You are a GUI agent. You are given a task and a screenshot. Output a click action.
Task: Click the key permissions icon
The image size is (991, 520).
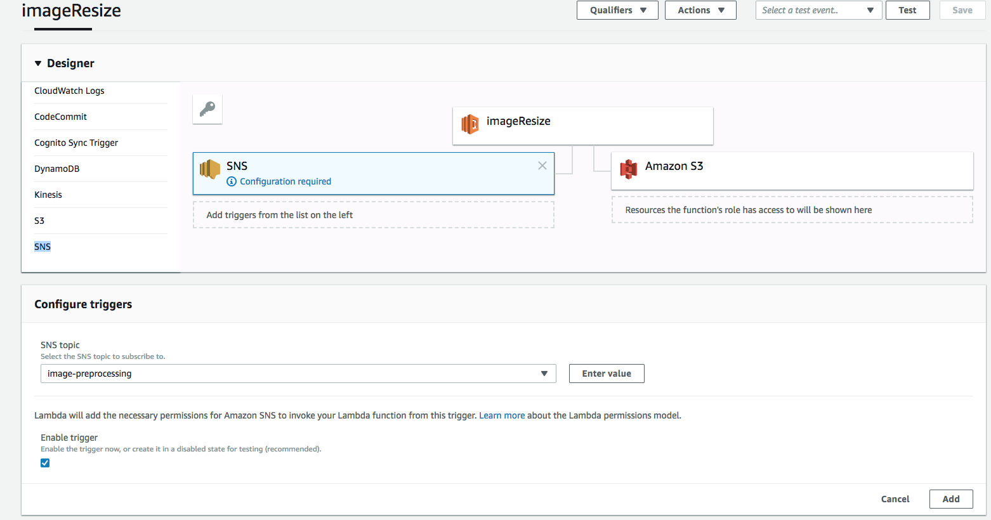(207, 109)
